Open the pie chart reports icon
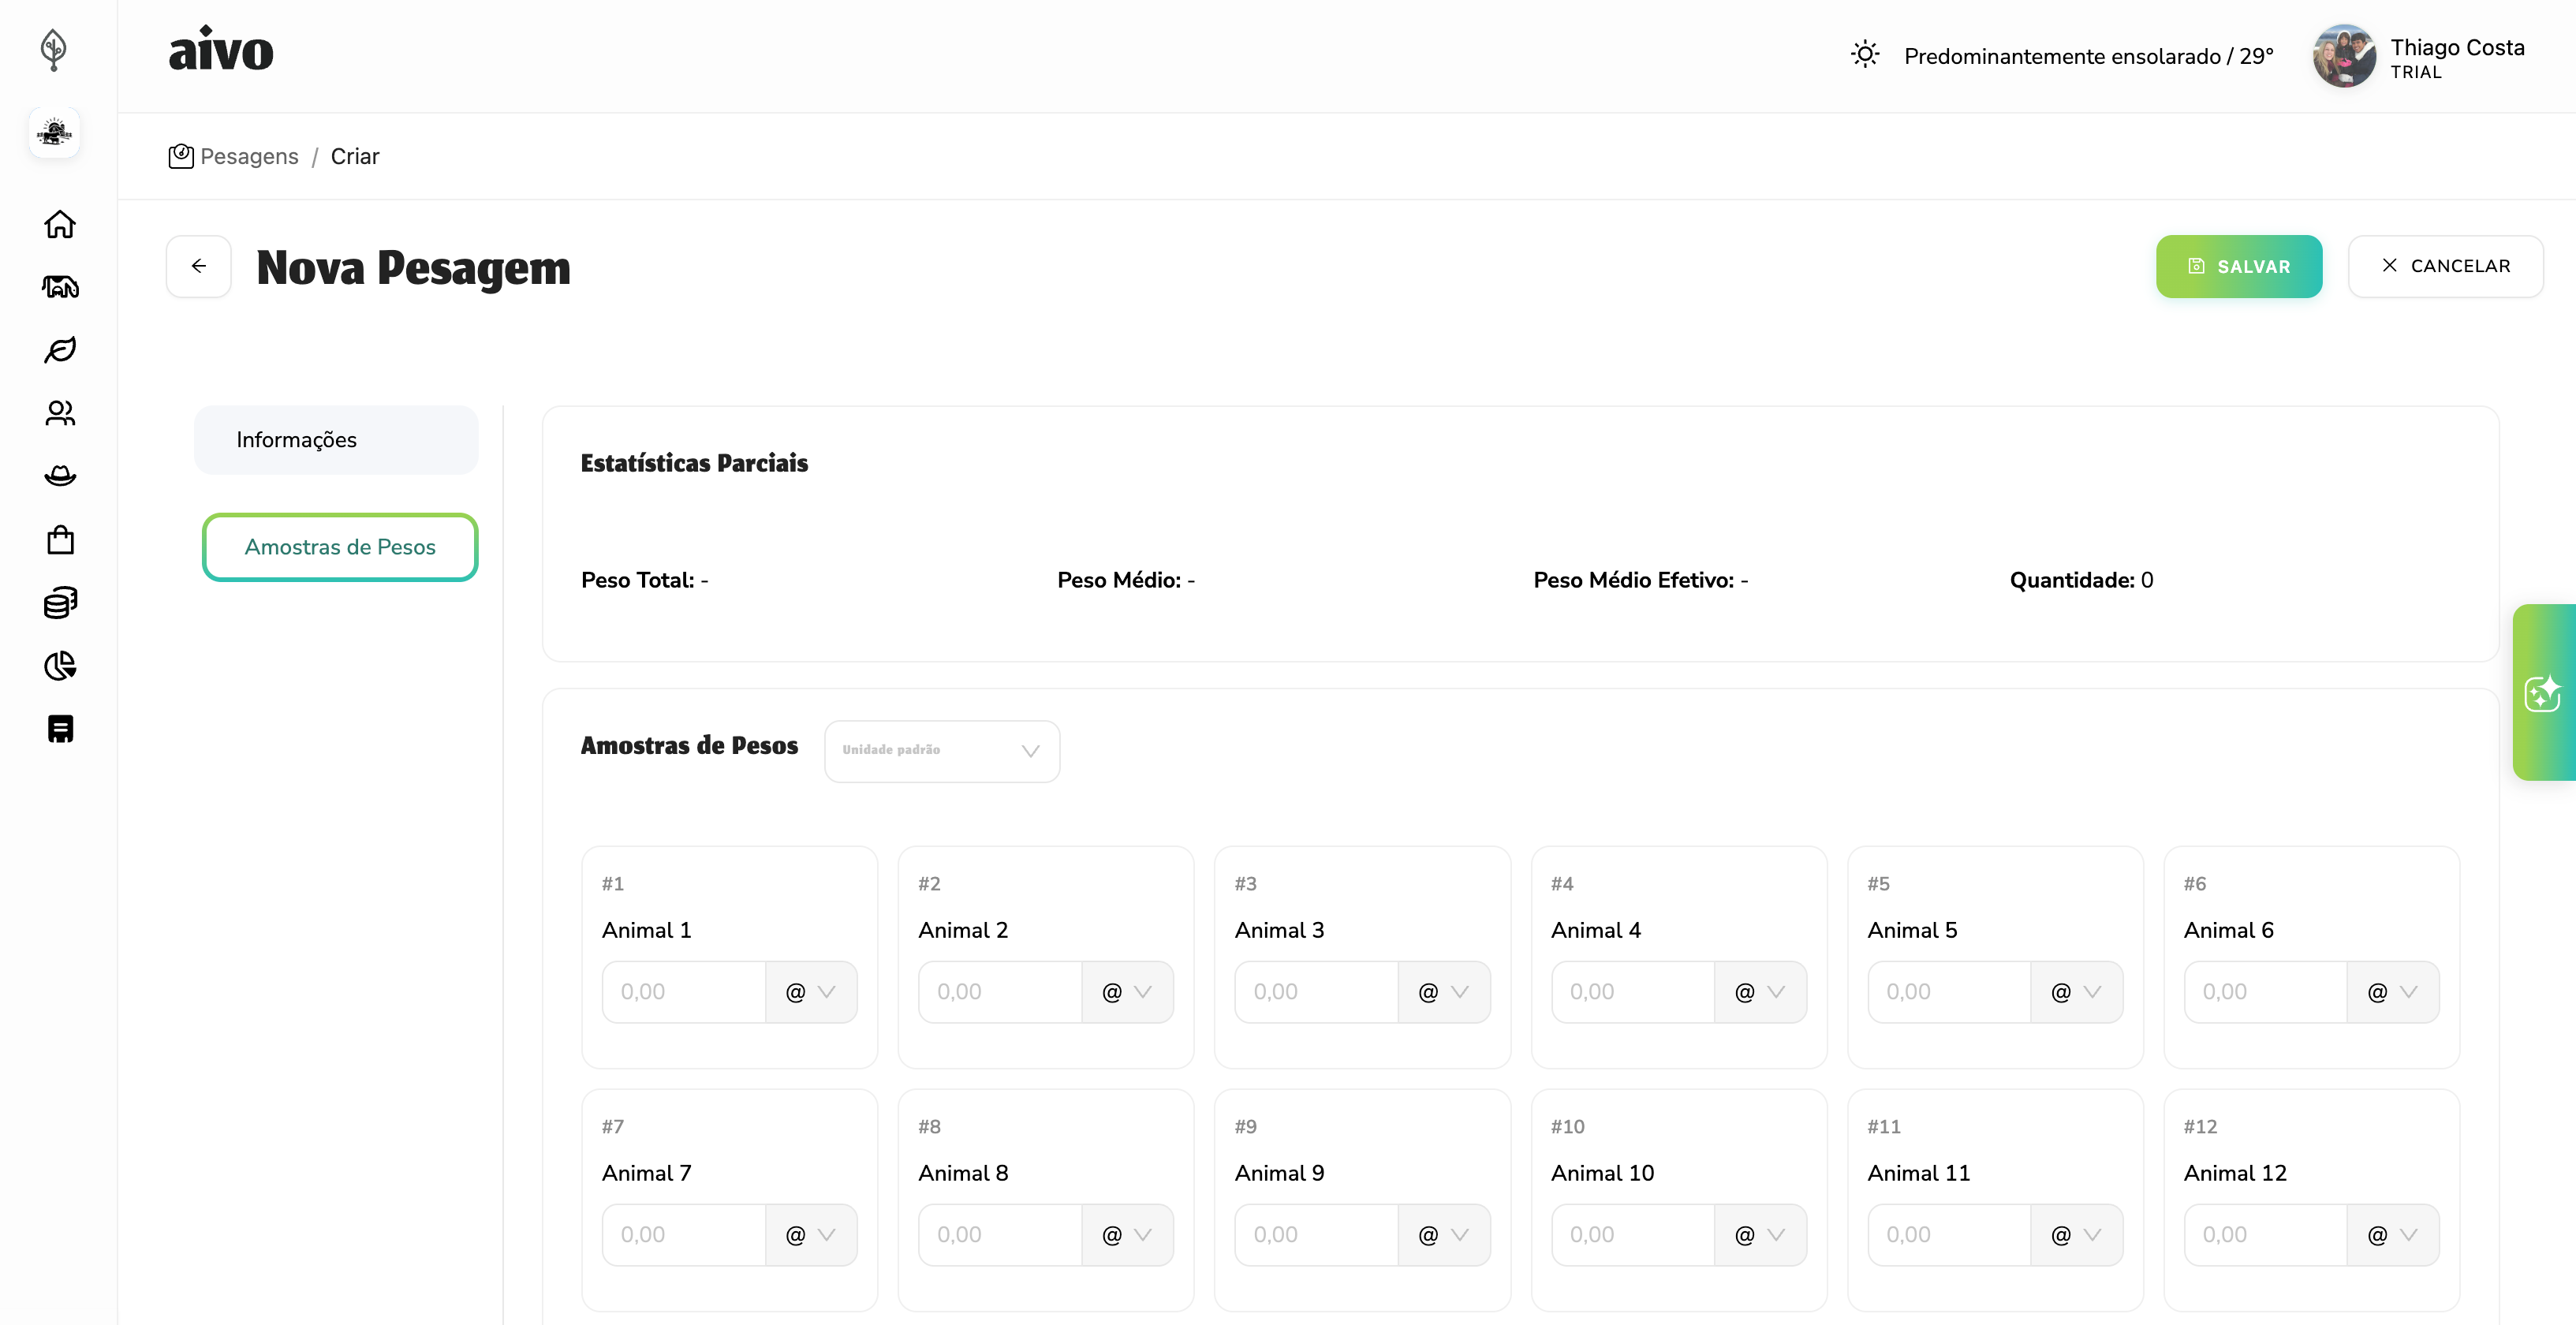 click(60, 666)
